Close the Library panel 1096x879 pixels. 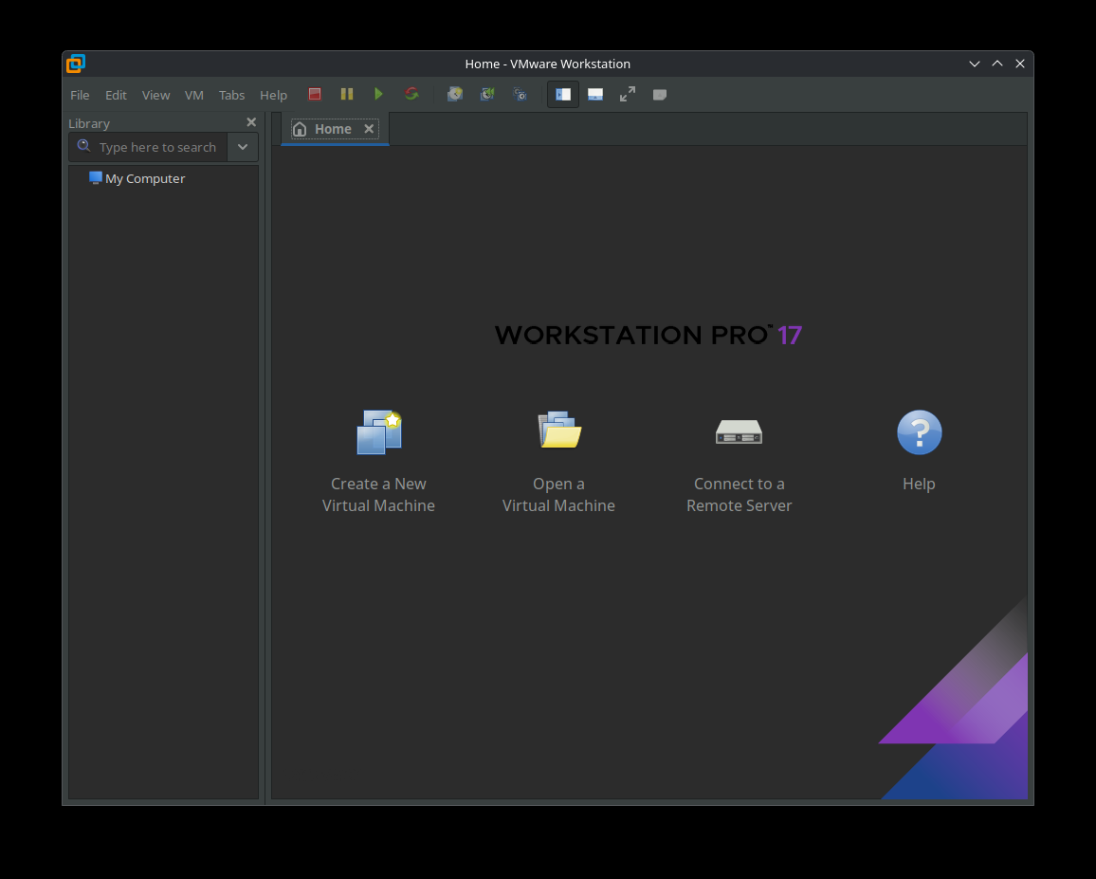tap(251, 122)
